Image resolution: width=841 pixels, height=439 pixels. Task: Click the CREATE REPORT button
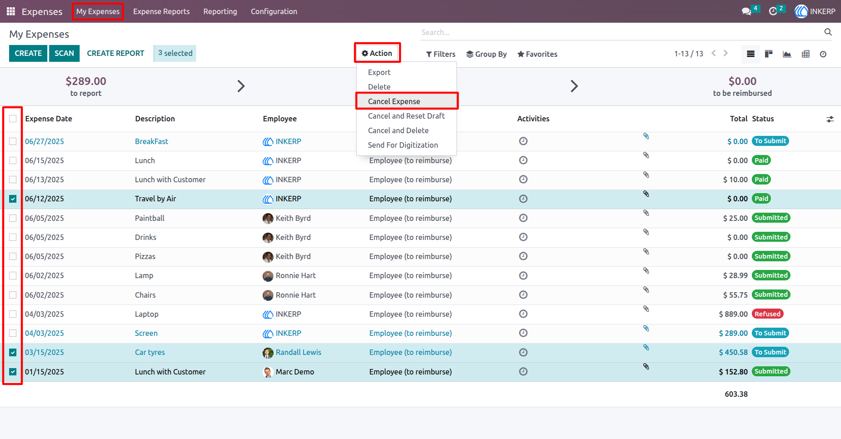pos(116,53)
